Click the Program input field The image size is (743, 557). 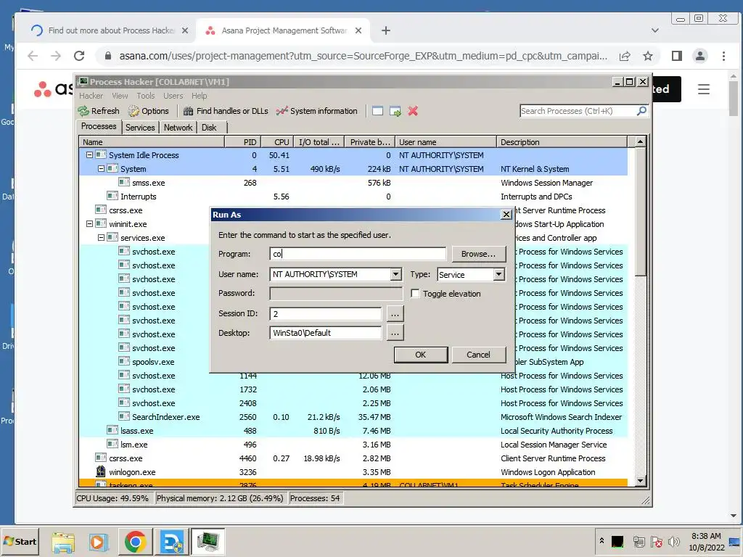pyautogui.click(x=358, y=254)
